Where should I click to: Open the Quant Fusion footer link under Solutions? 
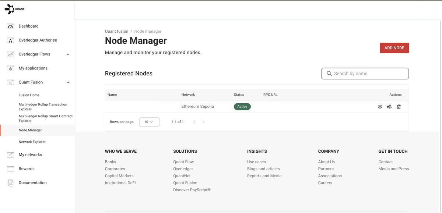click(x=185, y=183)
